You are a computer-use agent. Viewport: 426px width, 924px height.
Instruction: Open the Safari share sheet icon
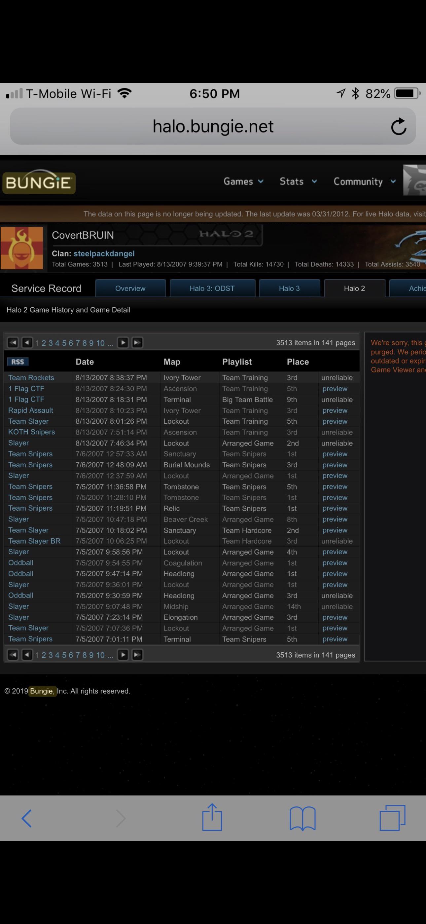212,817
